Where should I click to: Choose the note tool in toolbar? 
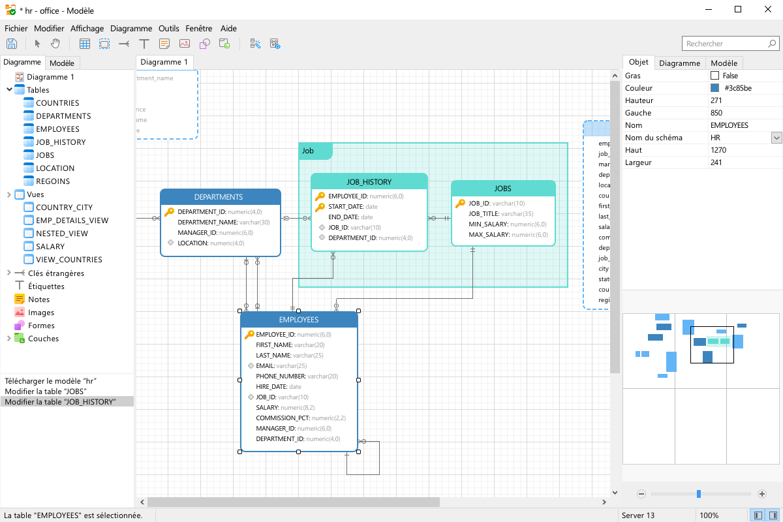click(x=164, y=44)
